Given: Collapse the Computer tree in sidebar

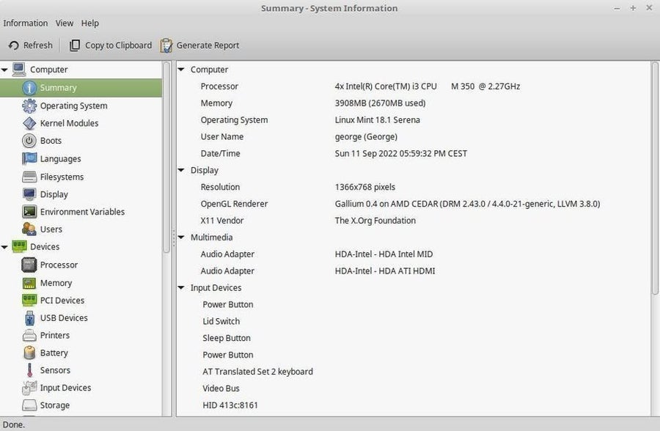Looking at the screenshot, I should (x=4, y=70).
